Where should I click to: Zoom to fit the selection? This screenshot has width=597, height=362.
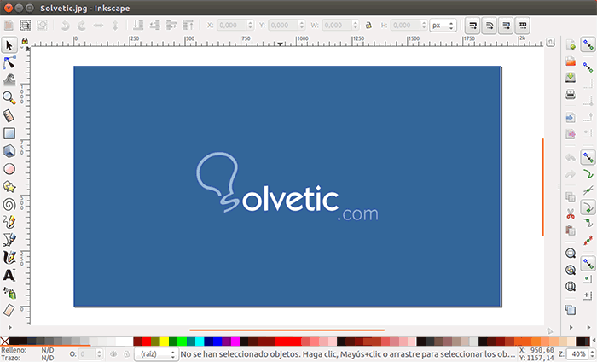[x=571, y=254]
